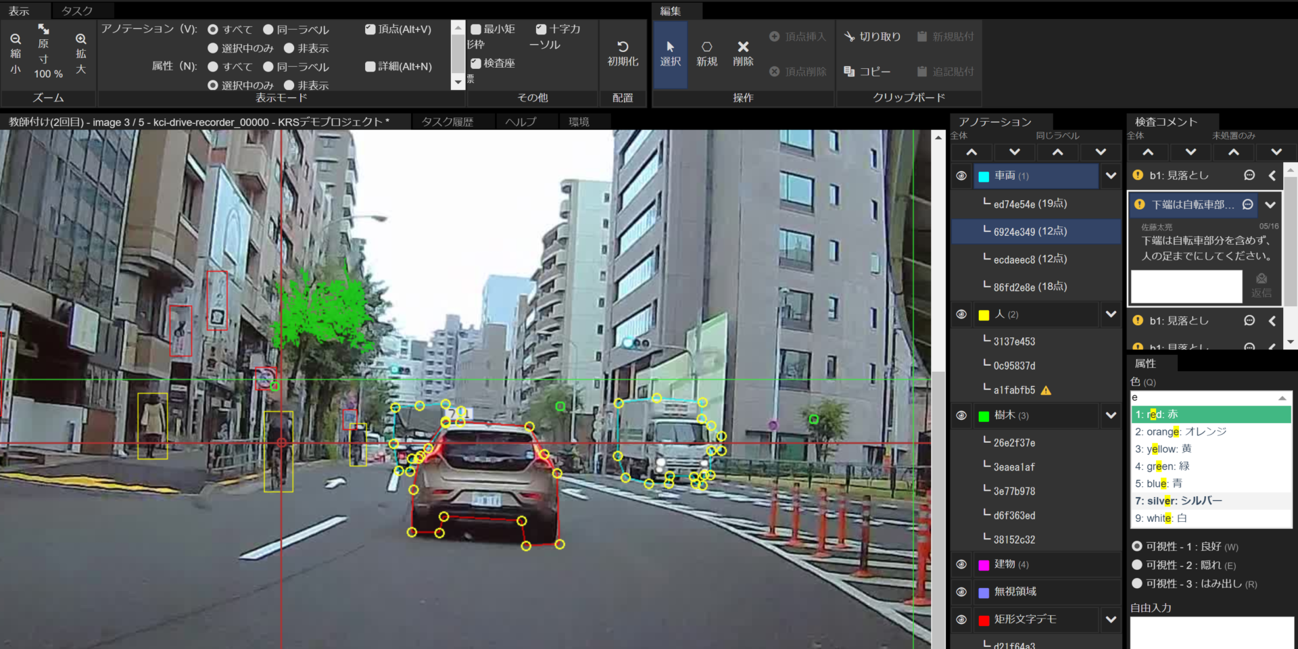Click the 建物 magenta color swatch
Viewport: 1298px width, 649px height.
984,565
